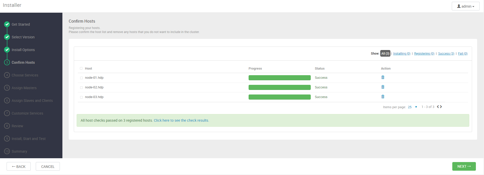Image resolution: width=484 pixels, height=175 pixels.
Task: Click the Success status for node-03.hdp
Action: 321,97
